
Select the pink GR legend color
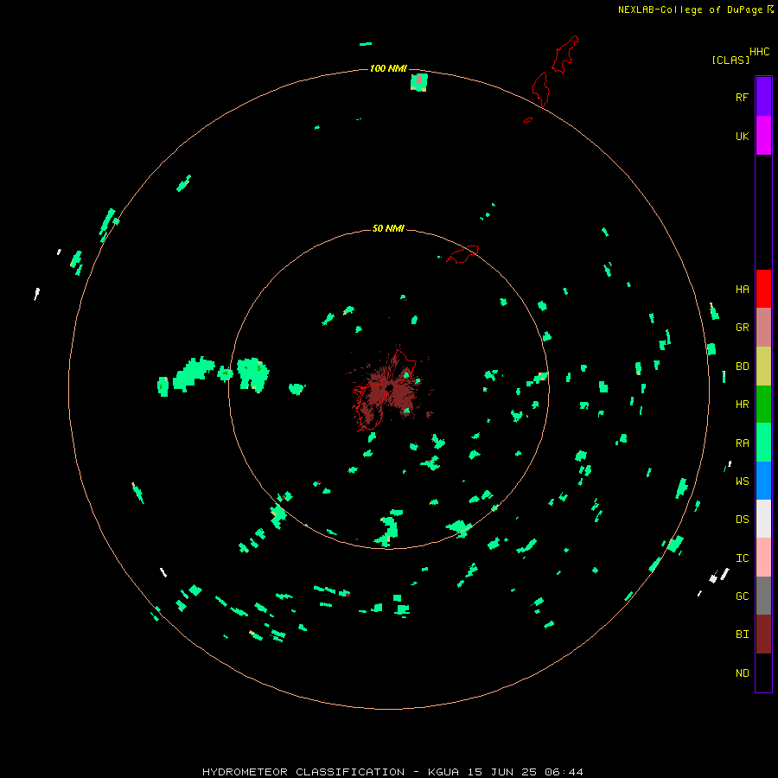(x=763, y=328)
